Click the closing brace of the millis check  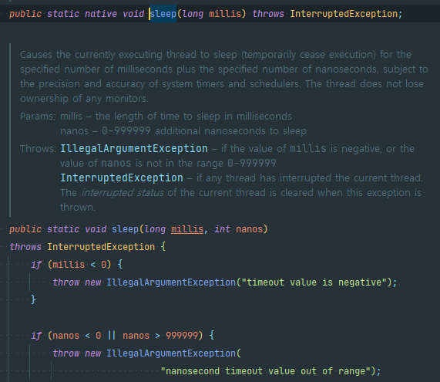[x=33, y=299]
